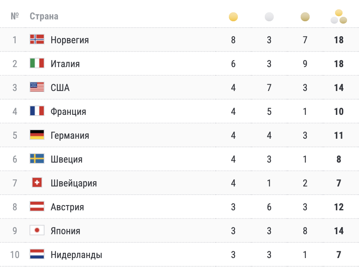
Task: Click the Sweden flag icon
Action: coord(37,159)
